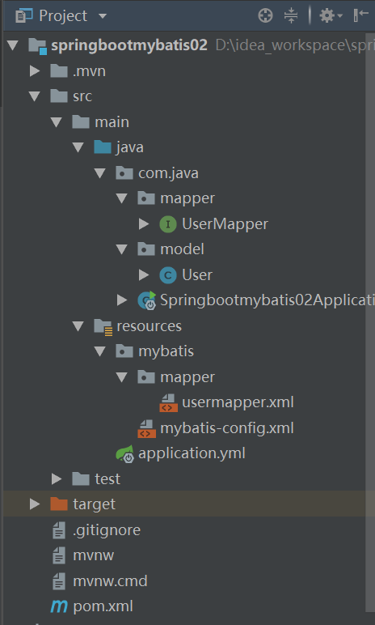Image resolution: width=375 pixels, height=625 pixels.
Task: Select mybatis-config.xml file name
Action: click(227, 428)
